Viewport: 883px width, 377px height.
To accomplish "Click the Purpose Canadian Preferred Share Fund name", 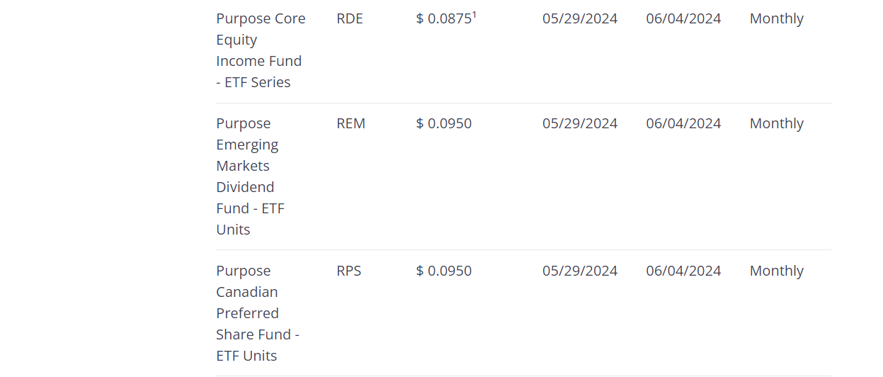I will click(x=257, y=313).
